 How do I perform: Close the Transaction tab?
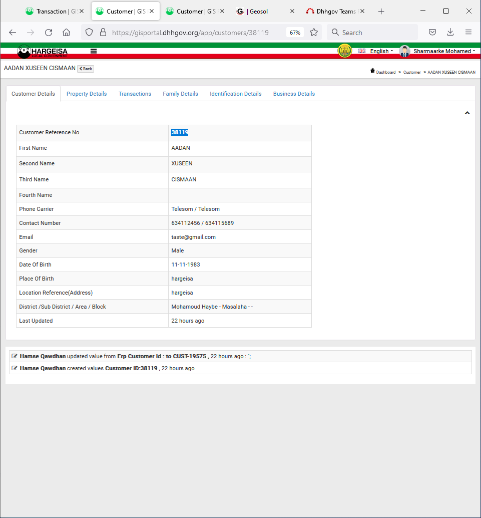point(82,11)
